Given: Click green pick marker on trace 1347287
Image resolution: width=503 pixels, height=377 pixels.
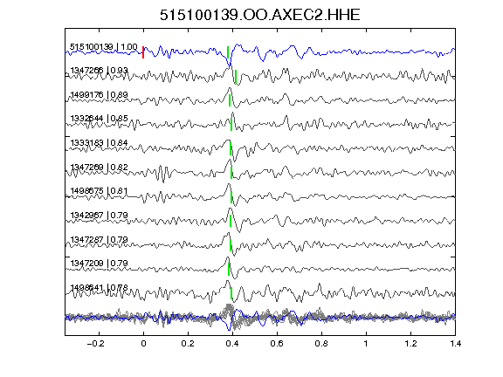Looking at the screenshot, I should [x=231, y=245].
